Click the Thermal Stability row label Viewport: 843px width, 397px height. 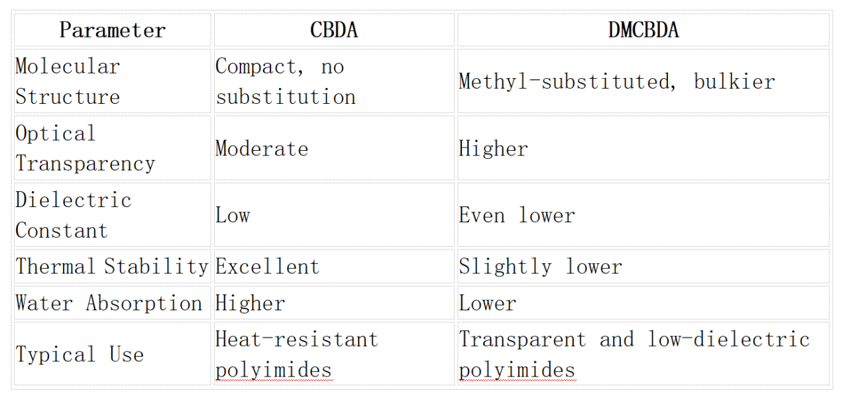click(x=112, y=266)
